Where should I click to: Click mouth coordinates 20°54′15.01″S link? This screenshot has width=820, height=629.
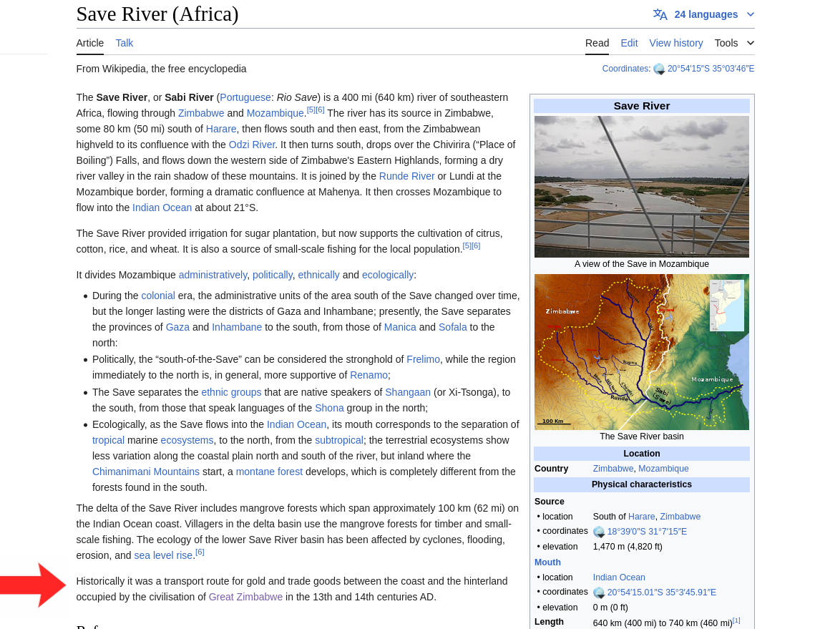pyautogui.click(x=662, y=593)
